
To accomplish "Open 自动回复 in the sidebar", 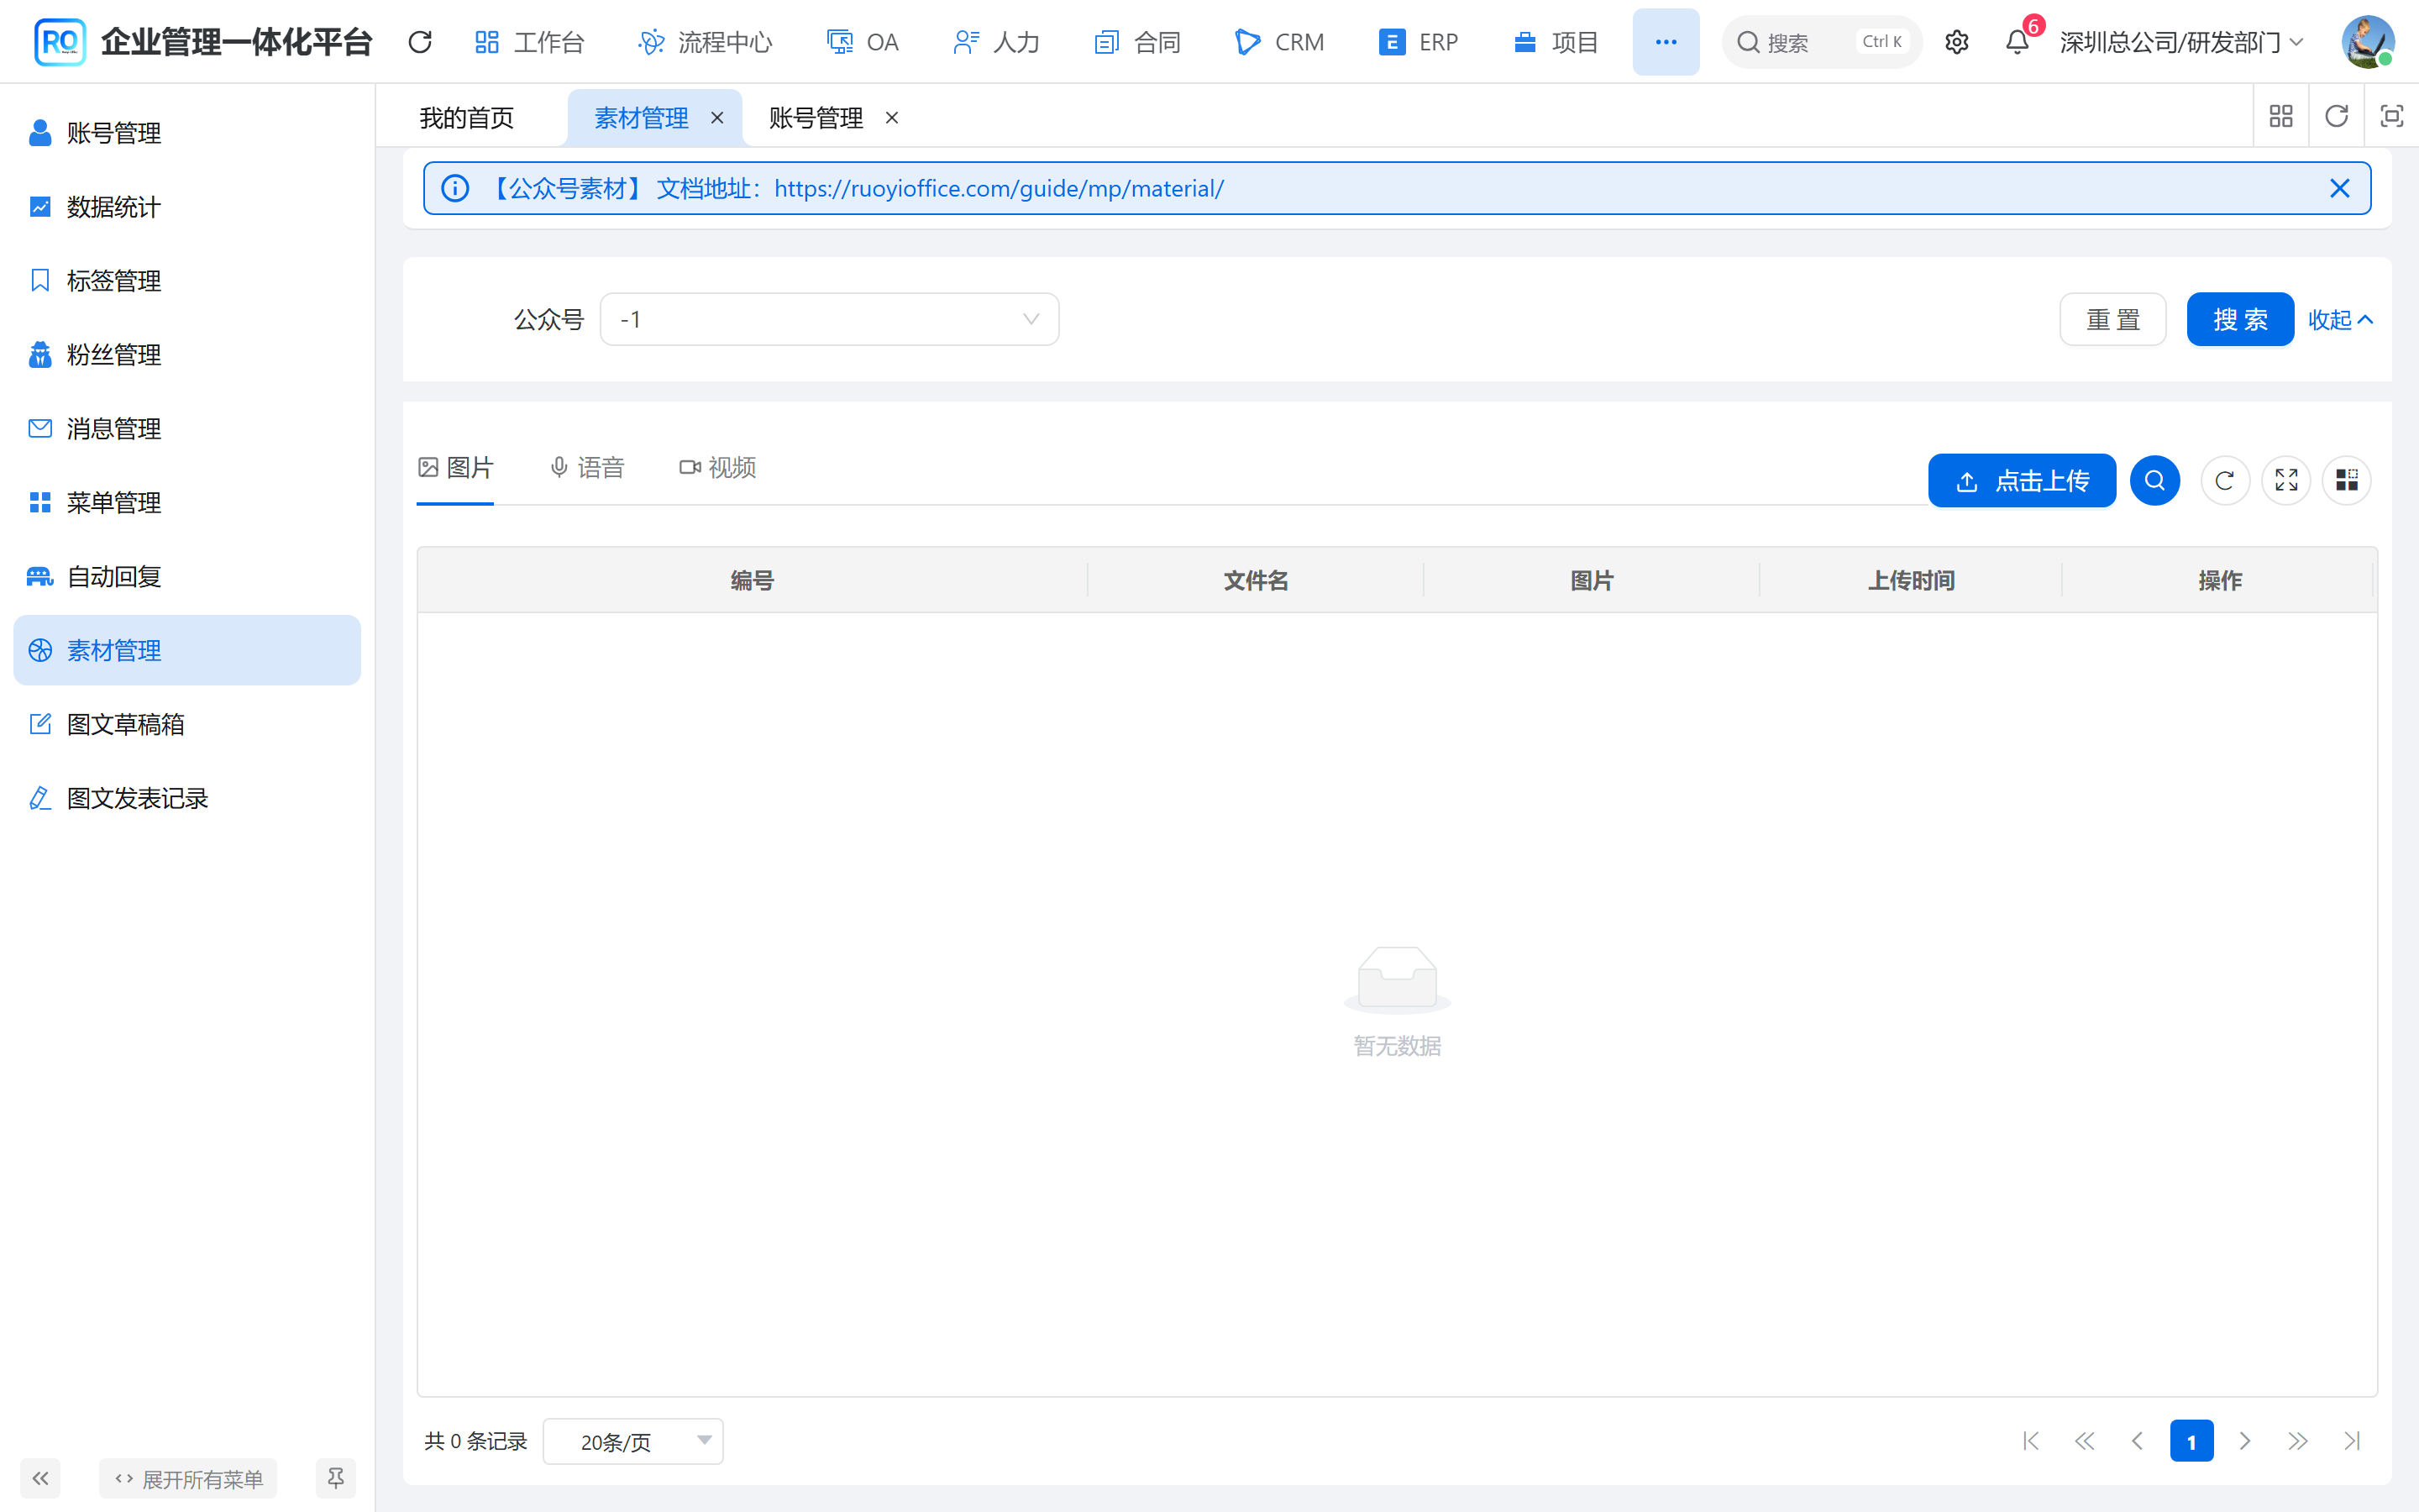I will pos(187,577).
